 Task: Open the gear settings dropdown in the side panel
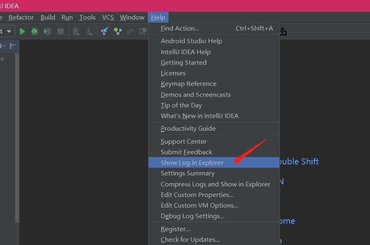(2, 46)
